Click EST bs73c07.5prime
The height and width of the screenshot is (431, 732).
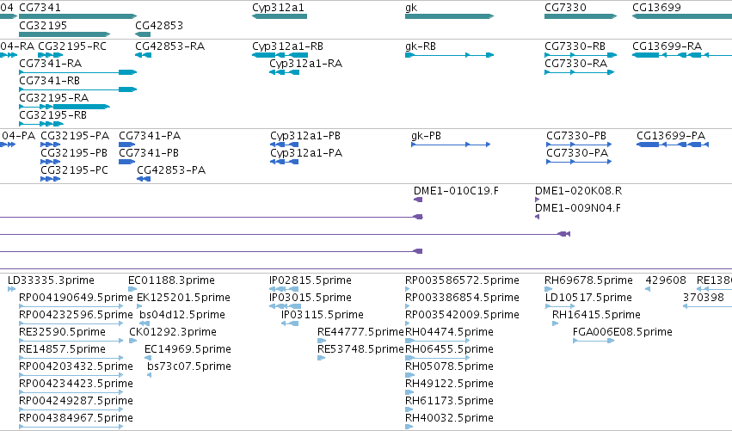tap(189, 367)
